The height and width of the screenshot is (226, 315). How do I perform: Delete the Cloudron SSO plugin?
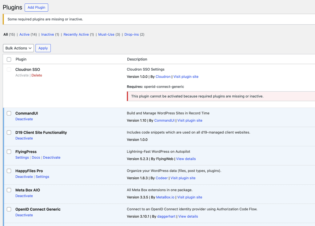click(x=37, y=75)
